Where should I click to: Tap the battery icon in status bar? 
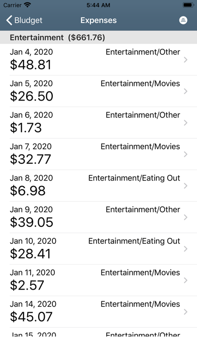tap(188, 5)
